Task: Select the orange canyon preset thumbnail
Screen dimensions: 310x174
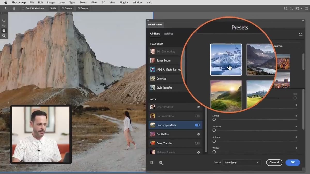Action: [x=283, y=62]
